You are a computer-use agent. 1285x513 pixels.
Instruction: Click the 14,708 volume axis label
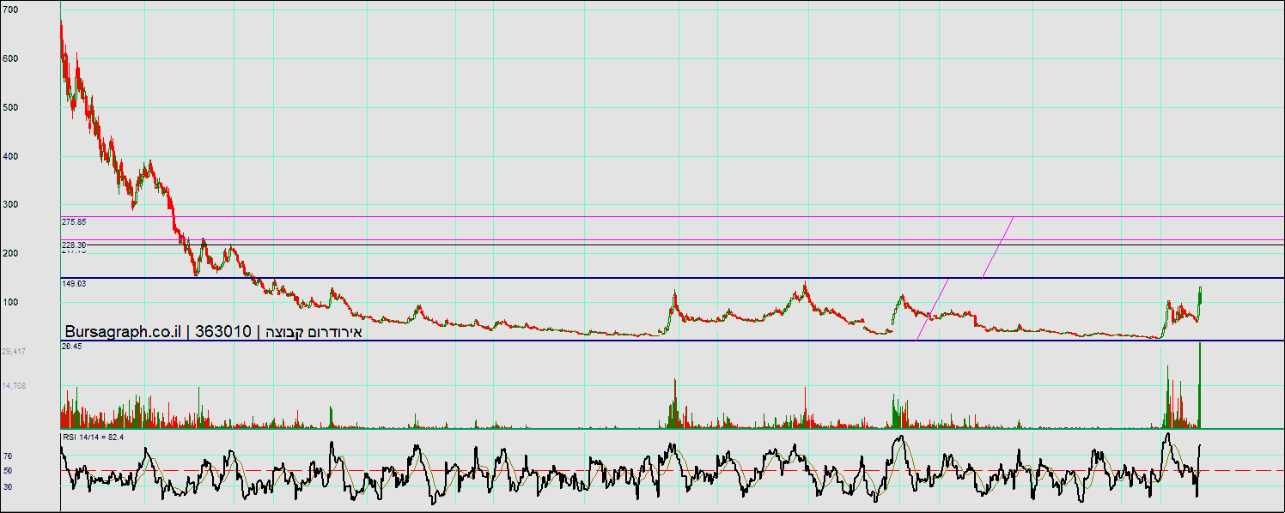[x=14, y=386]
